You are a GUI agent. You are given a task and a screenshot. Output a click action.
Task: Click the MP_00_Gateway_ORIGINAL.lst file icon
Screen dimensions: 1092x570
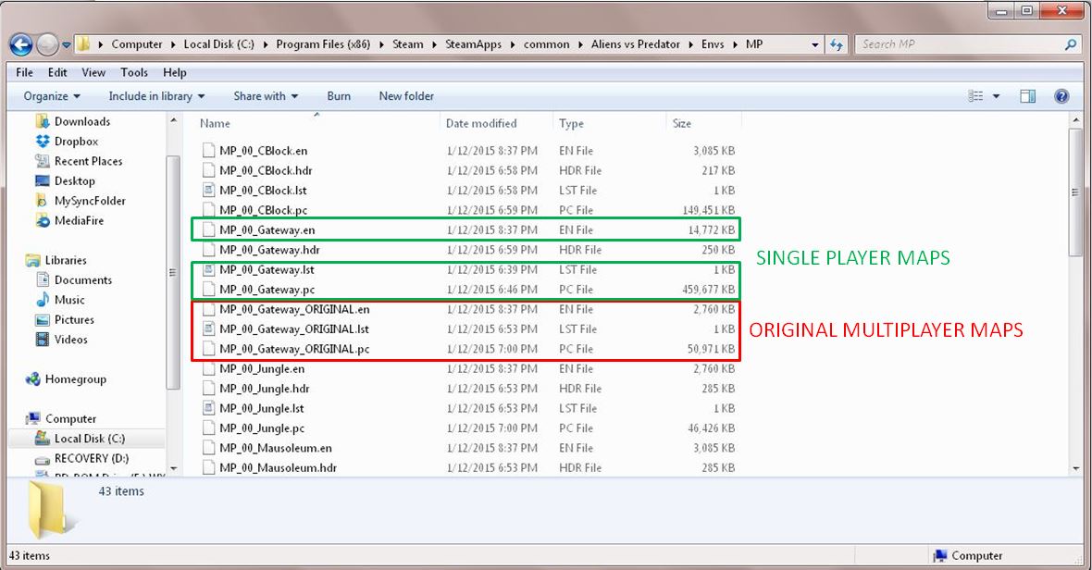(x=208, y=329)
